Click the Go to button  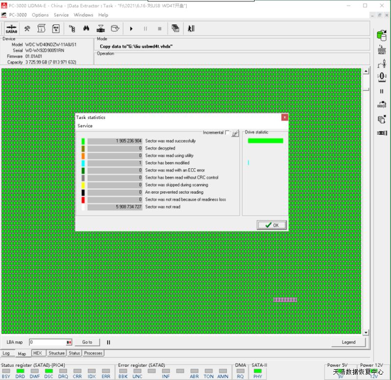coord(87,342)
